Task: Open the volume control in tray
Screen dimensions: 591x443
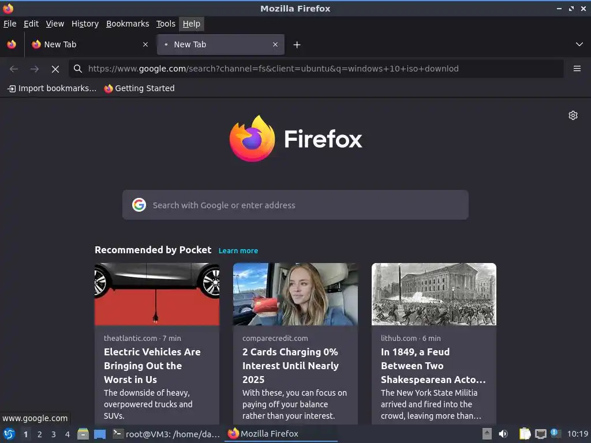Action: click(x=503, y=434)
